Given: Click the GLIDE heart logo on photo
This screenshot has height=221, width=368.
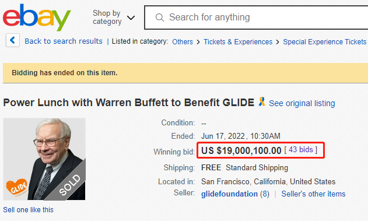Looking at the screenshot, I should click(16, 187).
